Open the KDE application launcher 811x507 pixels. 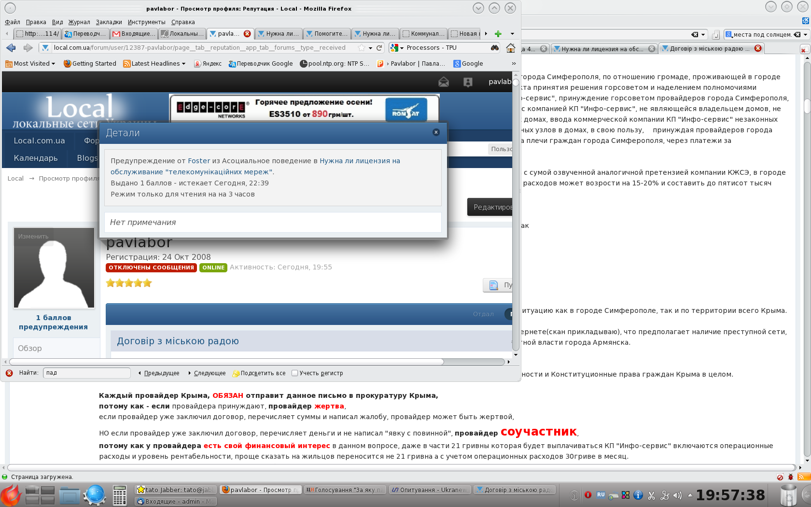tap(11, 495)
